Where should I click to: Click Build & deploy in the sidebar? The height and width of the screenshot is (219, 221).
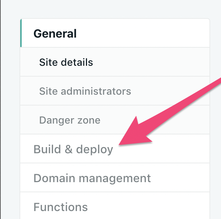[x=73, y=149]
